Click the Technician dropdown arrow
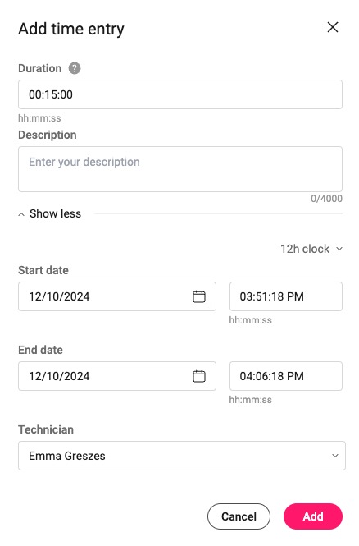The height and width of the screenshot is (546, 359). (x=335, y=456)
